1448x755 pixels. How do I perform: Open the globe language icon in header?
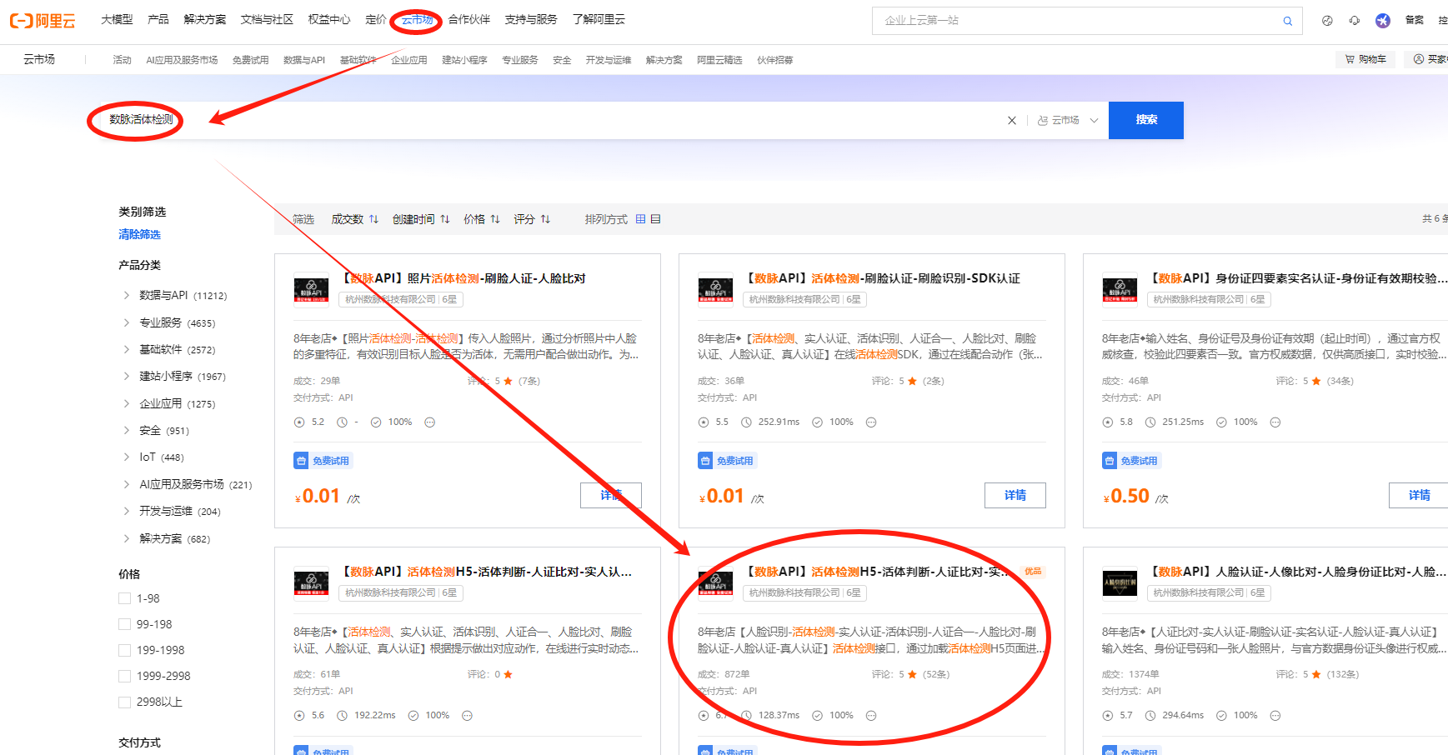click(1327, 21)
